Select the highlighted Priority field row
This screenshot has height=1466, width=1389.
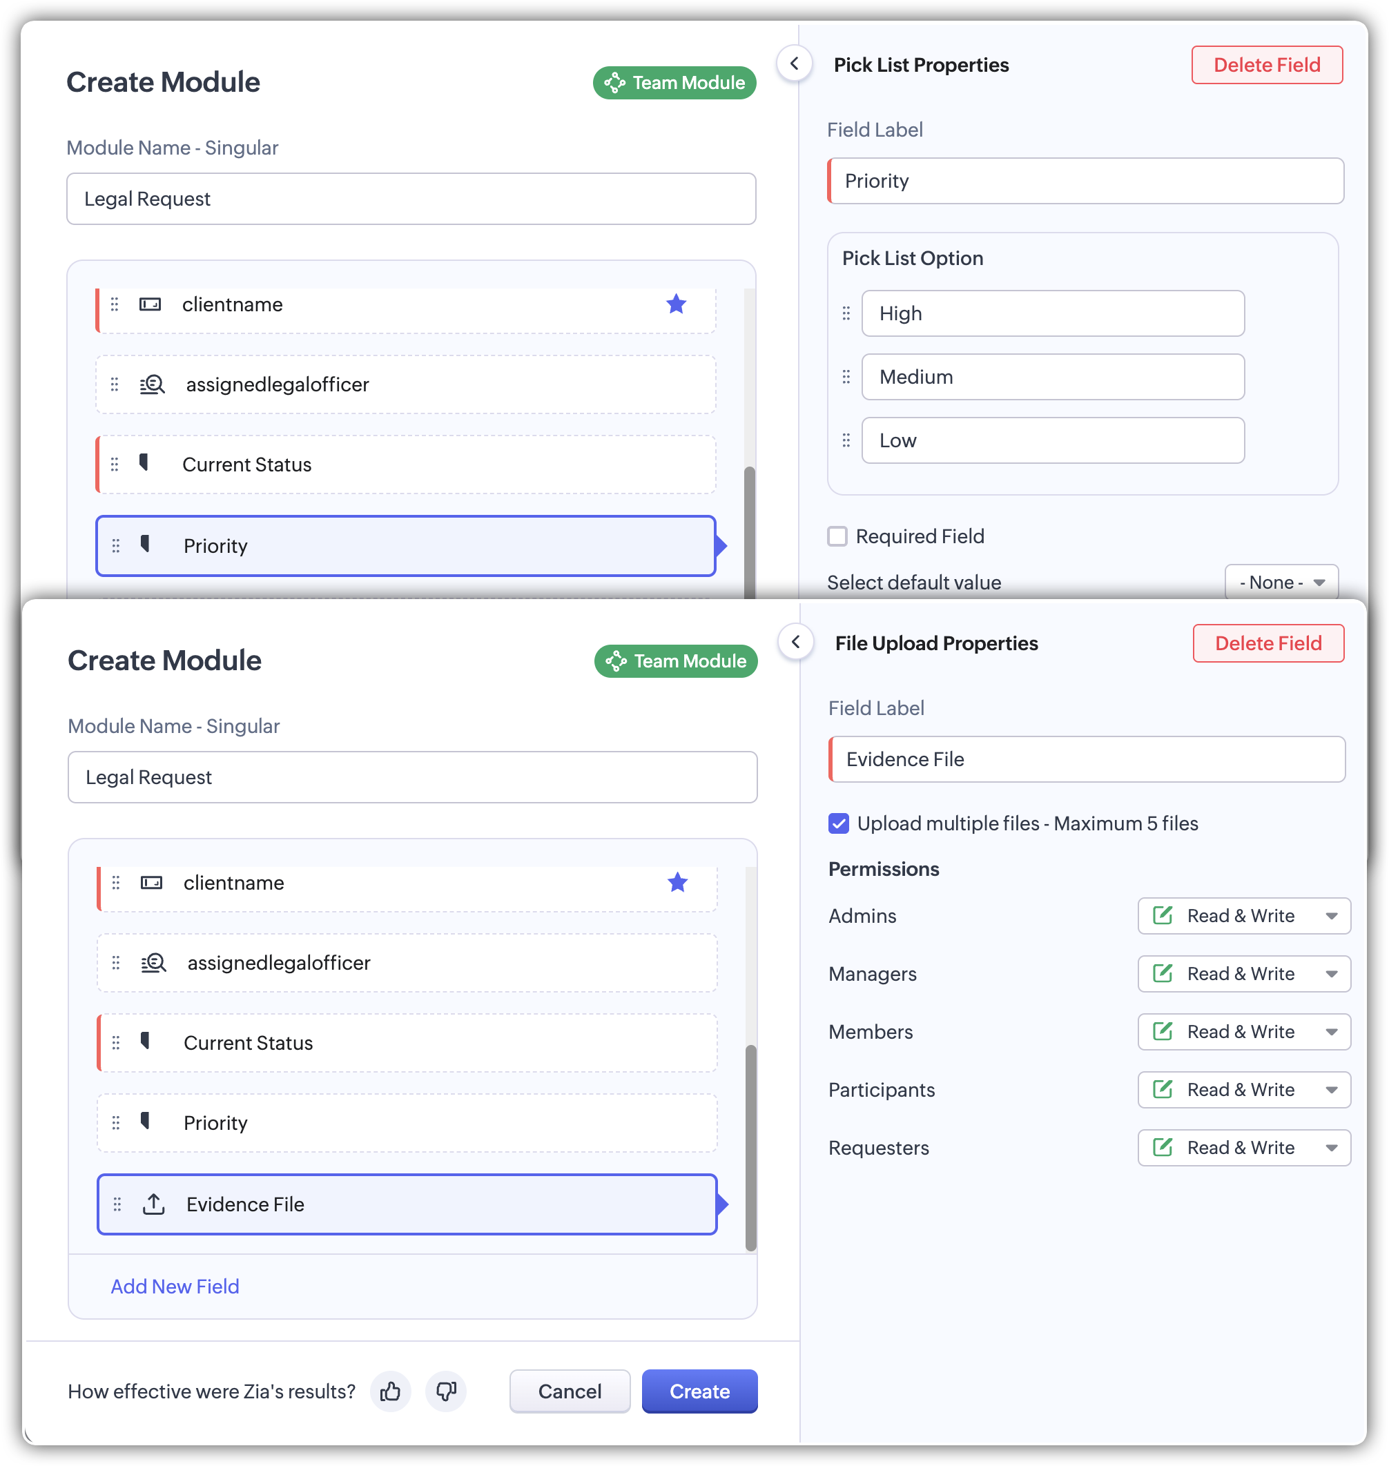tap(406, 546)
